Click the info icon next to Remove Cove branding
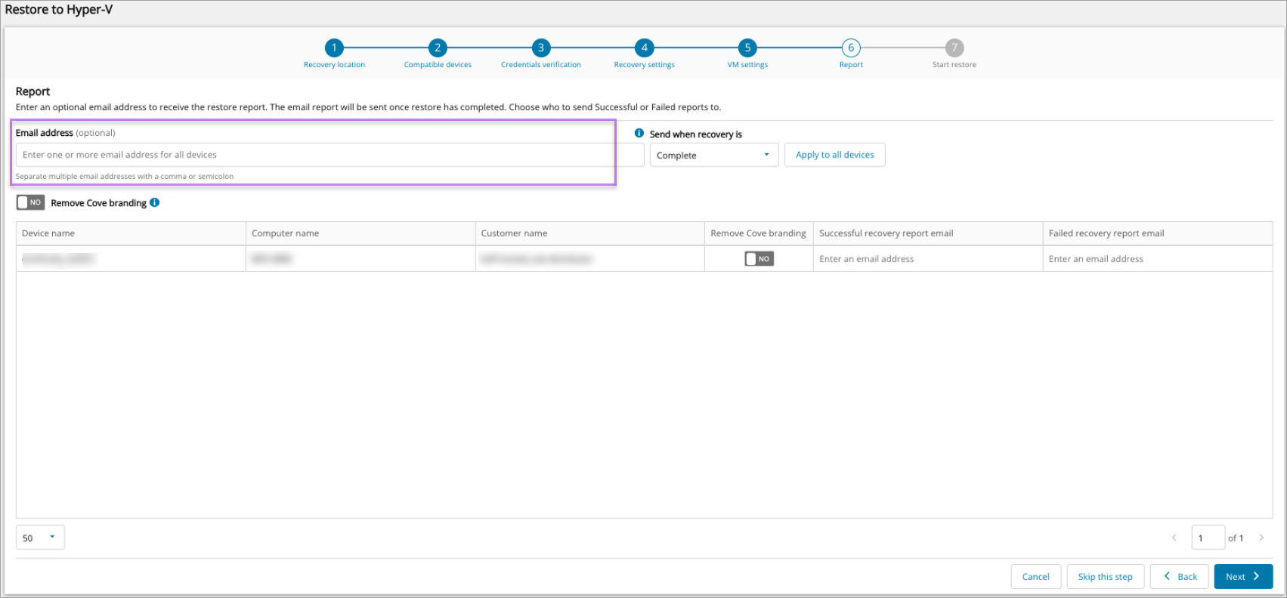Screen dimensions: 1287x598 pos(155,202)
